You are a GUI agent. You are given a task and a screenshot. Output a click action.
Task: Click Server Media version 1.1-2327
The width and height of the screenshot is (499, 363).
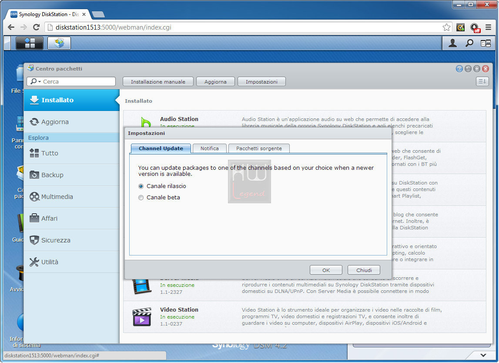point(171,292)
